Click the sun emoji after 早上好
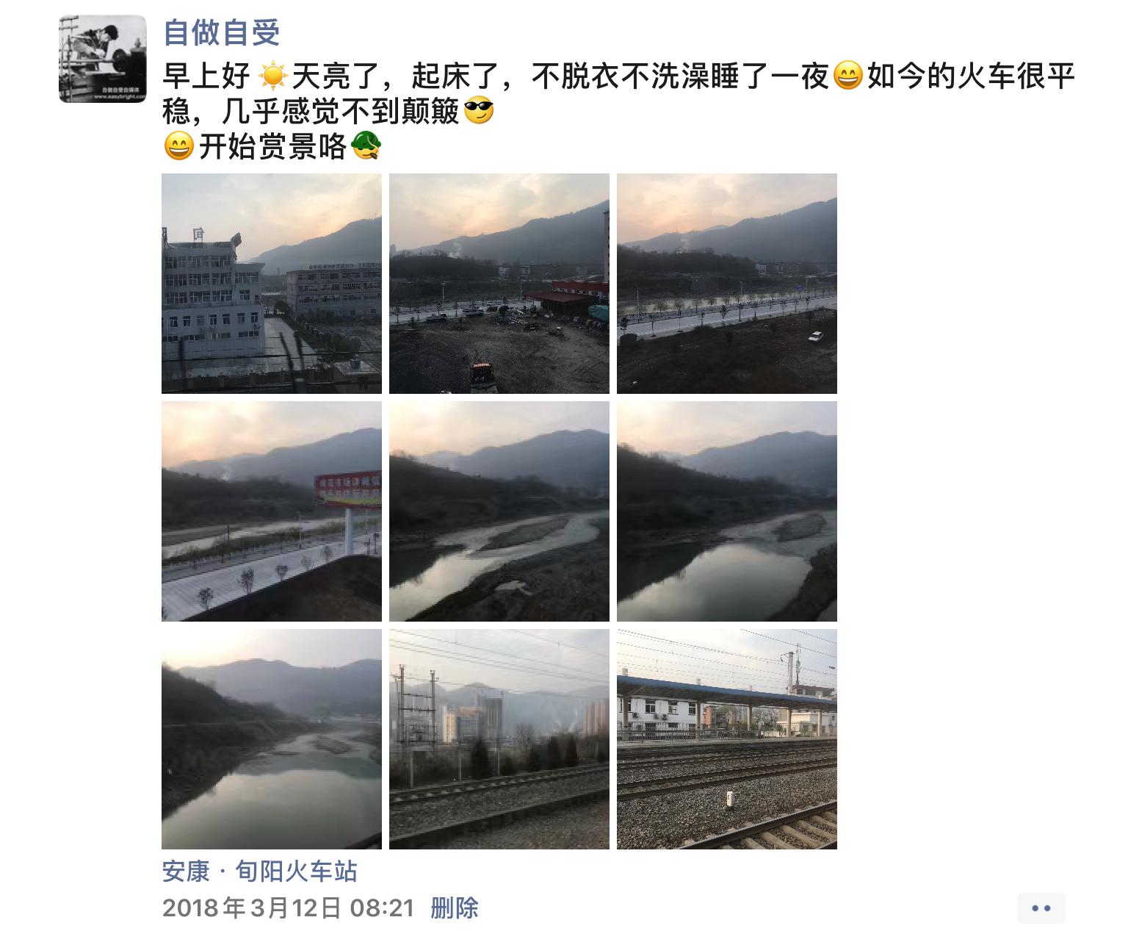The width and height of the screenshot is (1128, 931). click(273, 76)
